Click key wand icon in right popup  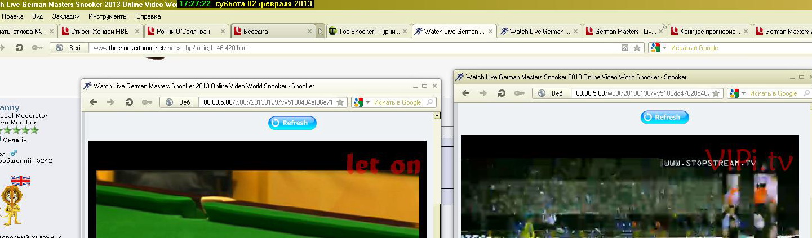point(519,93)
